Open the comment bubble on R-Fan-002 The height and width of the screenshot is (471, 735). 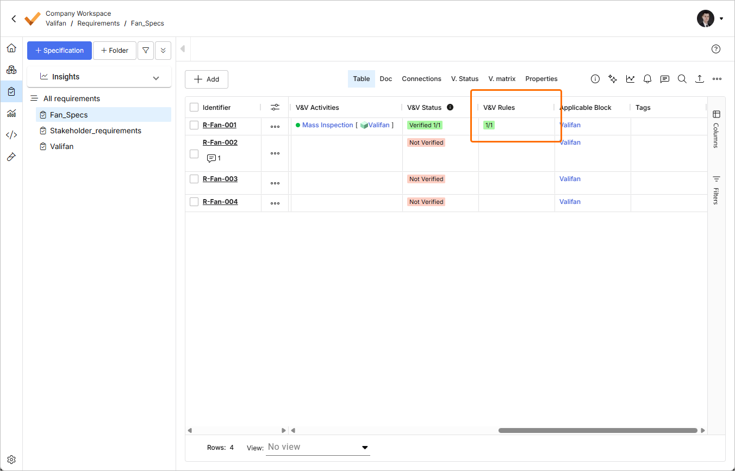(x=211, y=158)
